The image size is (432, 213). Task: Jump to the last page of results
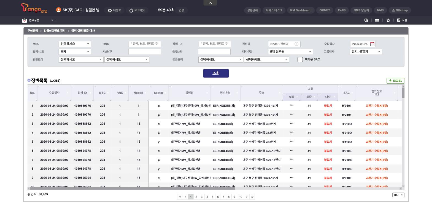click(x=252, y=197)
